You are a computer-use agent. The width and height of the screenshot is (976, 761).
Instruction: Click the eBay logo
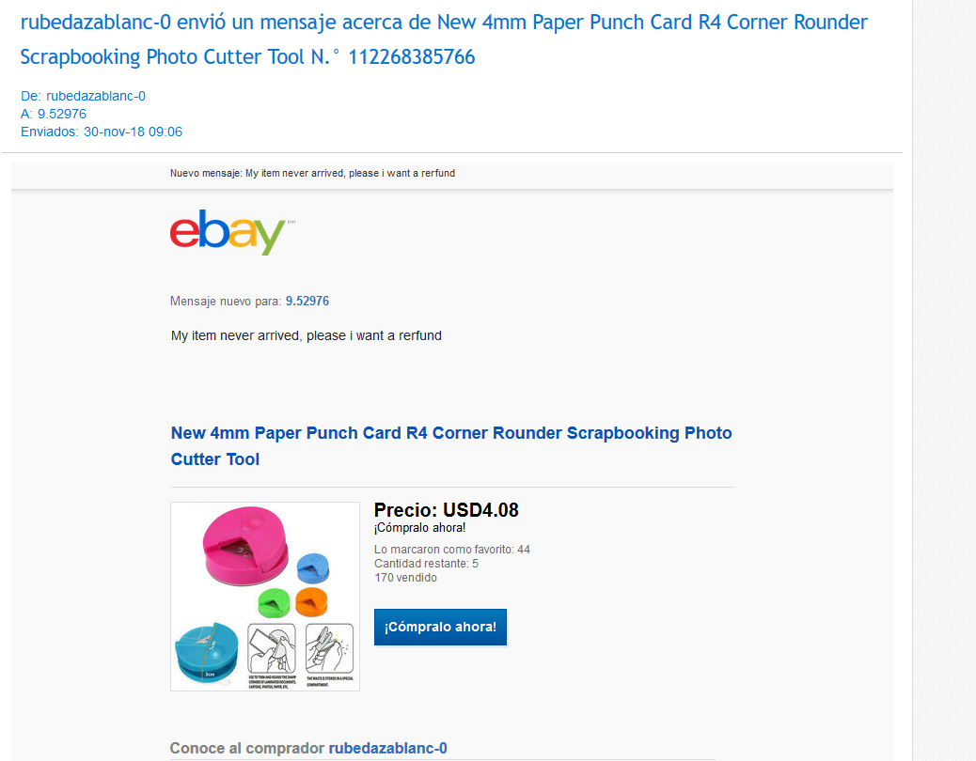click(227, 231)
